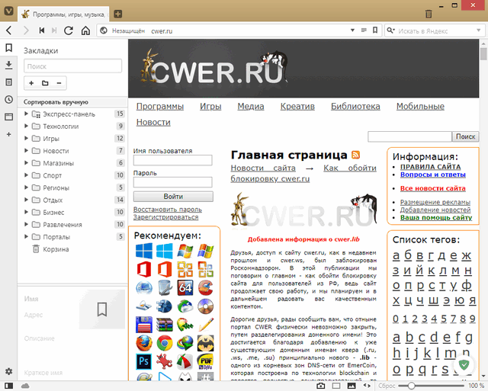Viewport: 488px width, 391px height.
Task: Select the Библиотека menu item
Action: (x=355, y=107)
